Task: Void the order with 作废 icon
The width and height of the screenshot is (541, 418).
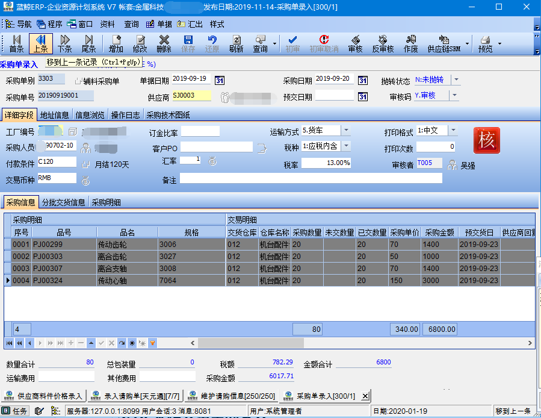Action: coord(410,43)
